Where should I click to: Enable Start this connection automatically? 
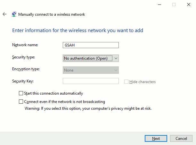coord(21,93)
